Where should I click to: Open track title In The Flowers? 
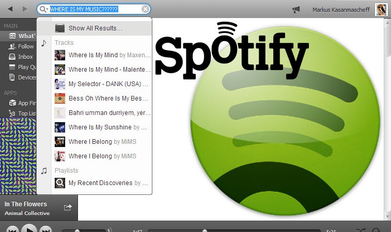pos(26,204)
